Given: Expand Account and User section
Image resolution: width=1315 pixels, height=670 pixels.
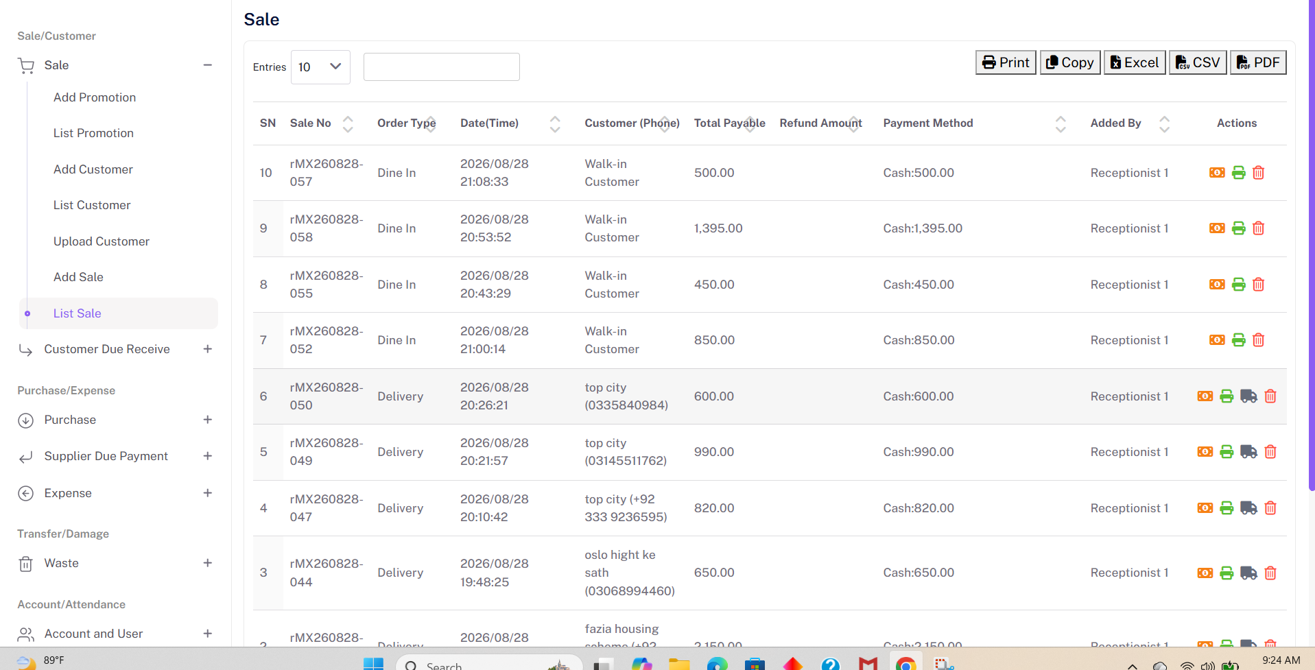Looking at the screenshot, I should 207,634.
